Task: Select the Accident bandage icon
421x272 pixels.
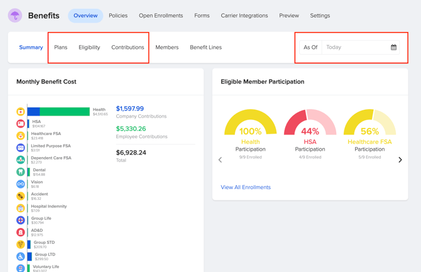Action: (x=21, y=197)
